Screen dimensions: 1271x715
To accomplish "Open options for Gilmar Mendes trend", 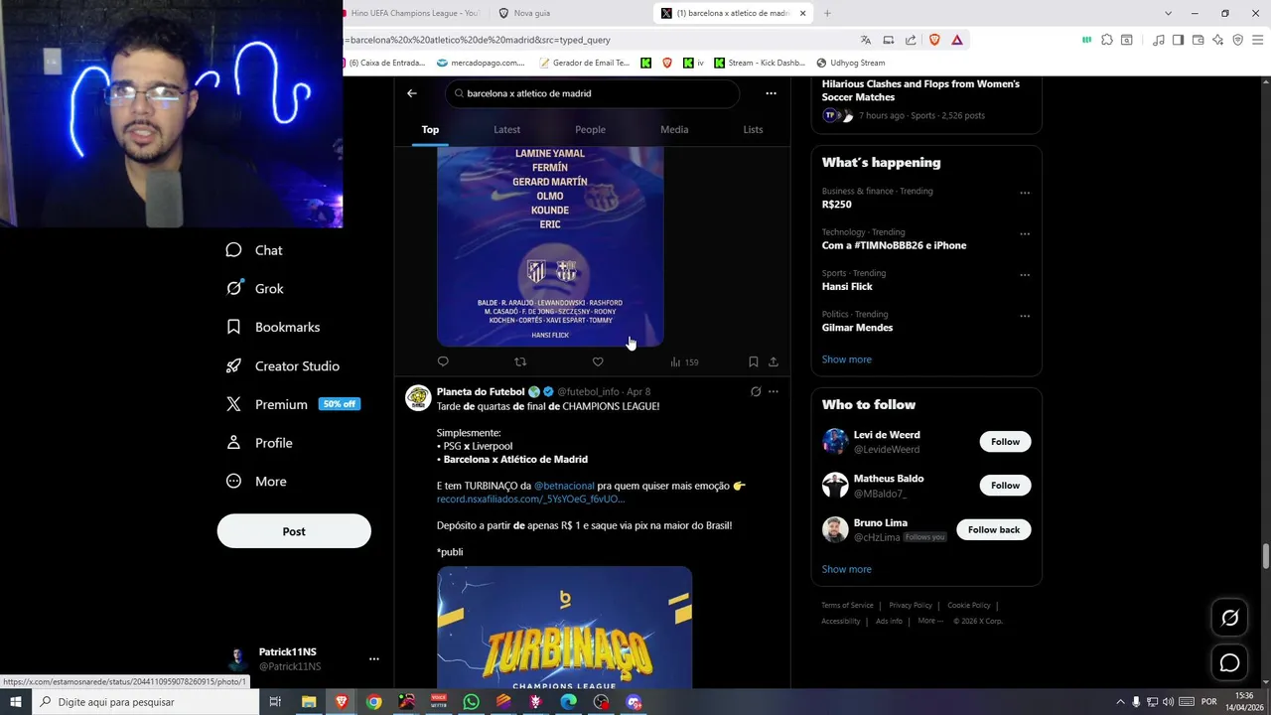I will point(1025,316).
